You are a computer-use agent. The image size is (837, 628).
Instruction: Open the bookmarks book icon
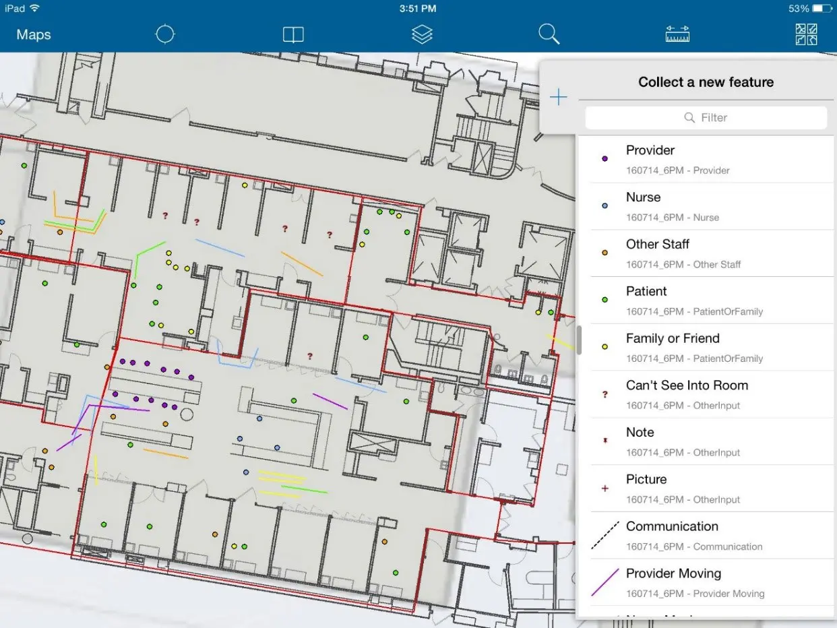click(293, 35)
